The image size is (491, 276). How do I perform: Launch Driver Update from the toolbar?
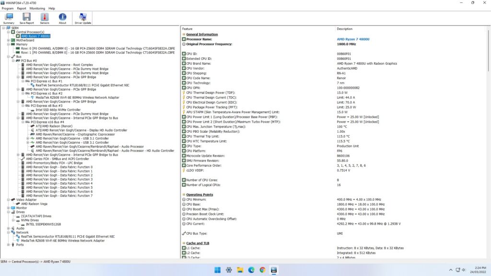tap(82, 18)
